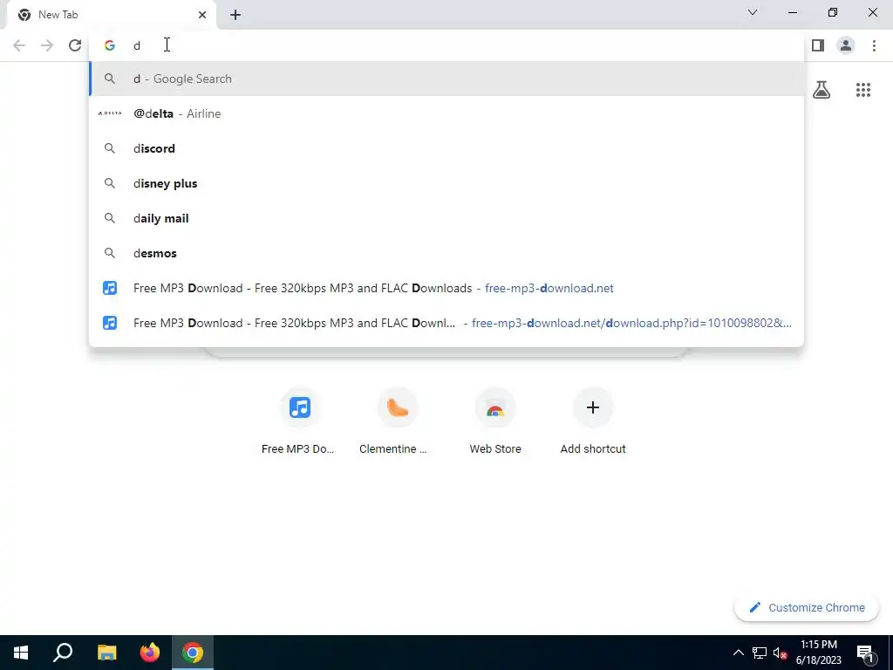Open the side panel
This screenshot has height=670, width=893.
click(818, 45)
